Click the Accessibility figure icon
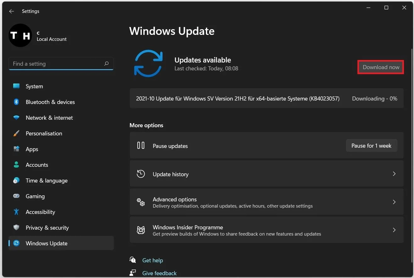The height and width of the screenshot is (278, 414). point(16,212)
